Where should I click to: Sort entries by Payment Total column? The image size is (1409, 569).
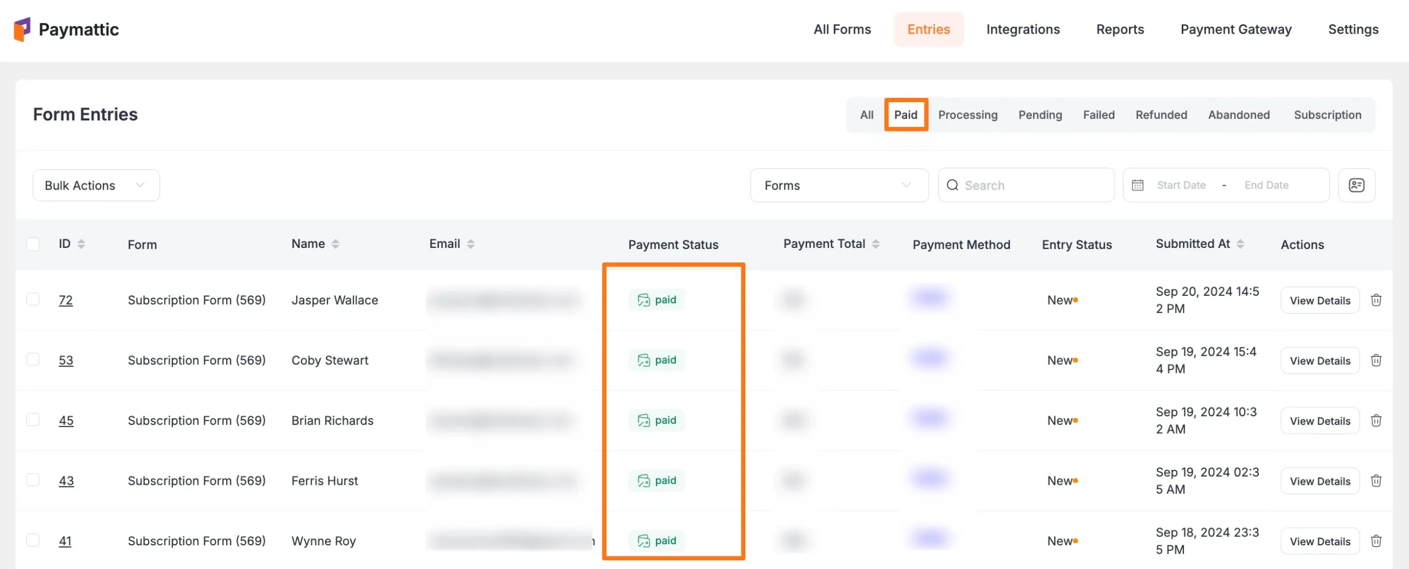coord(876,244)
